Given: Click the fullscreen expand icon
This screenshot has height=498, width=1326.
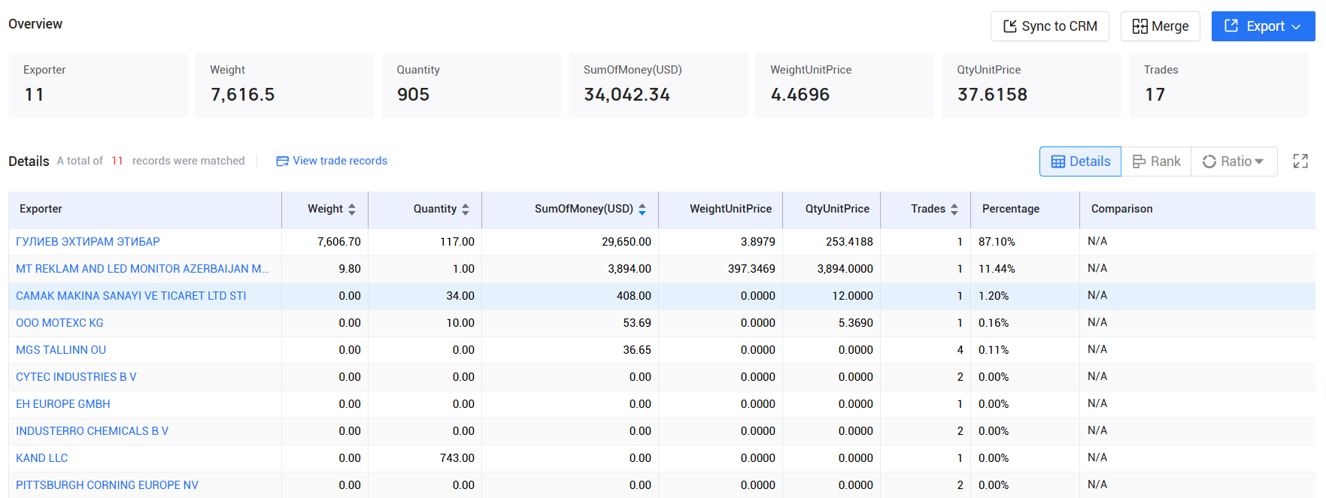Looking at the screenshot, I should click(1300, 161).
